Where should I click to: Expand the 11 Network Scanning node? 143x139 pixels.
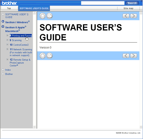pyautogui.click(x=7, y=49)
